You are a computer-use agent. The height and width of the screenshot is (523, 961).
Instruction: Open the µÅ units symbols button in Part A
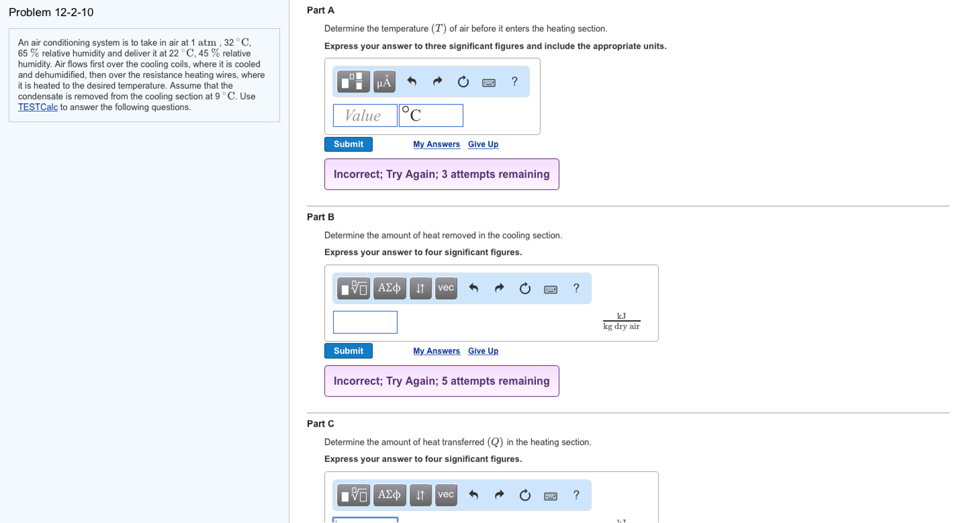[384, 82]
